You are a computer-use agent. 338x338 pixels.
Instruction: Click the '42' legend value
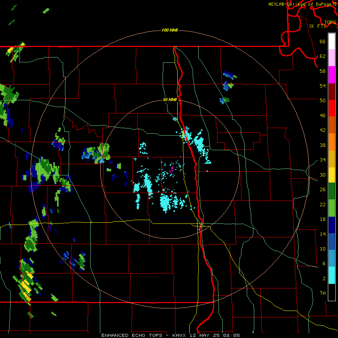(x=323, y=130)
